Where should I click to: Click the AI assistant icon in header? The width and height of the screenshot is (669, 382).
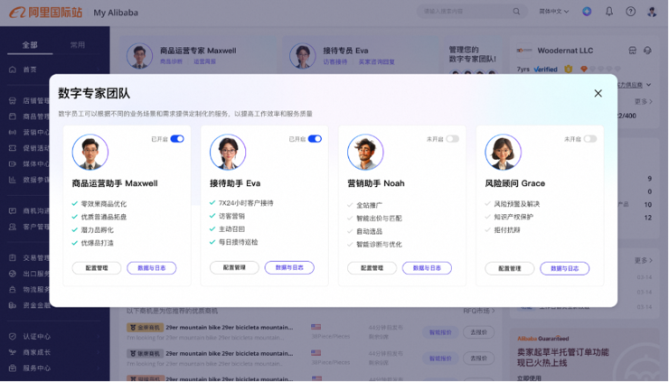(x=587, y=12)
